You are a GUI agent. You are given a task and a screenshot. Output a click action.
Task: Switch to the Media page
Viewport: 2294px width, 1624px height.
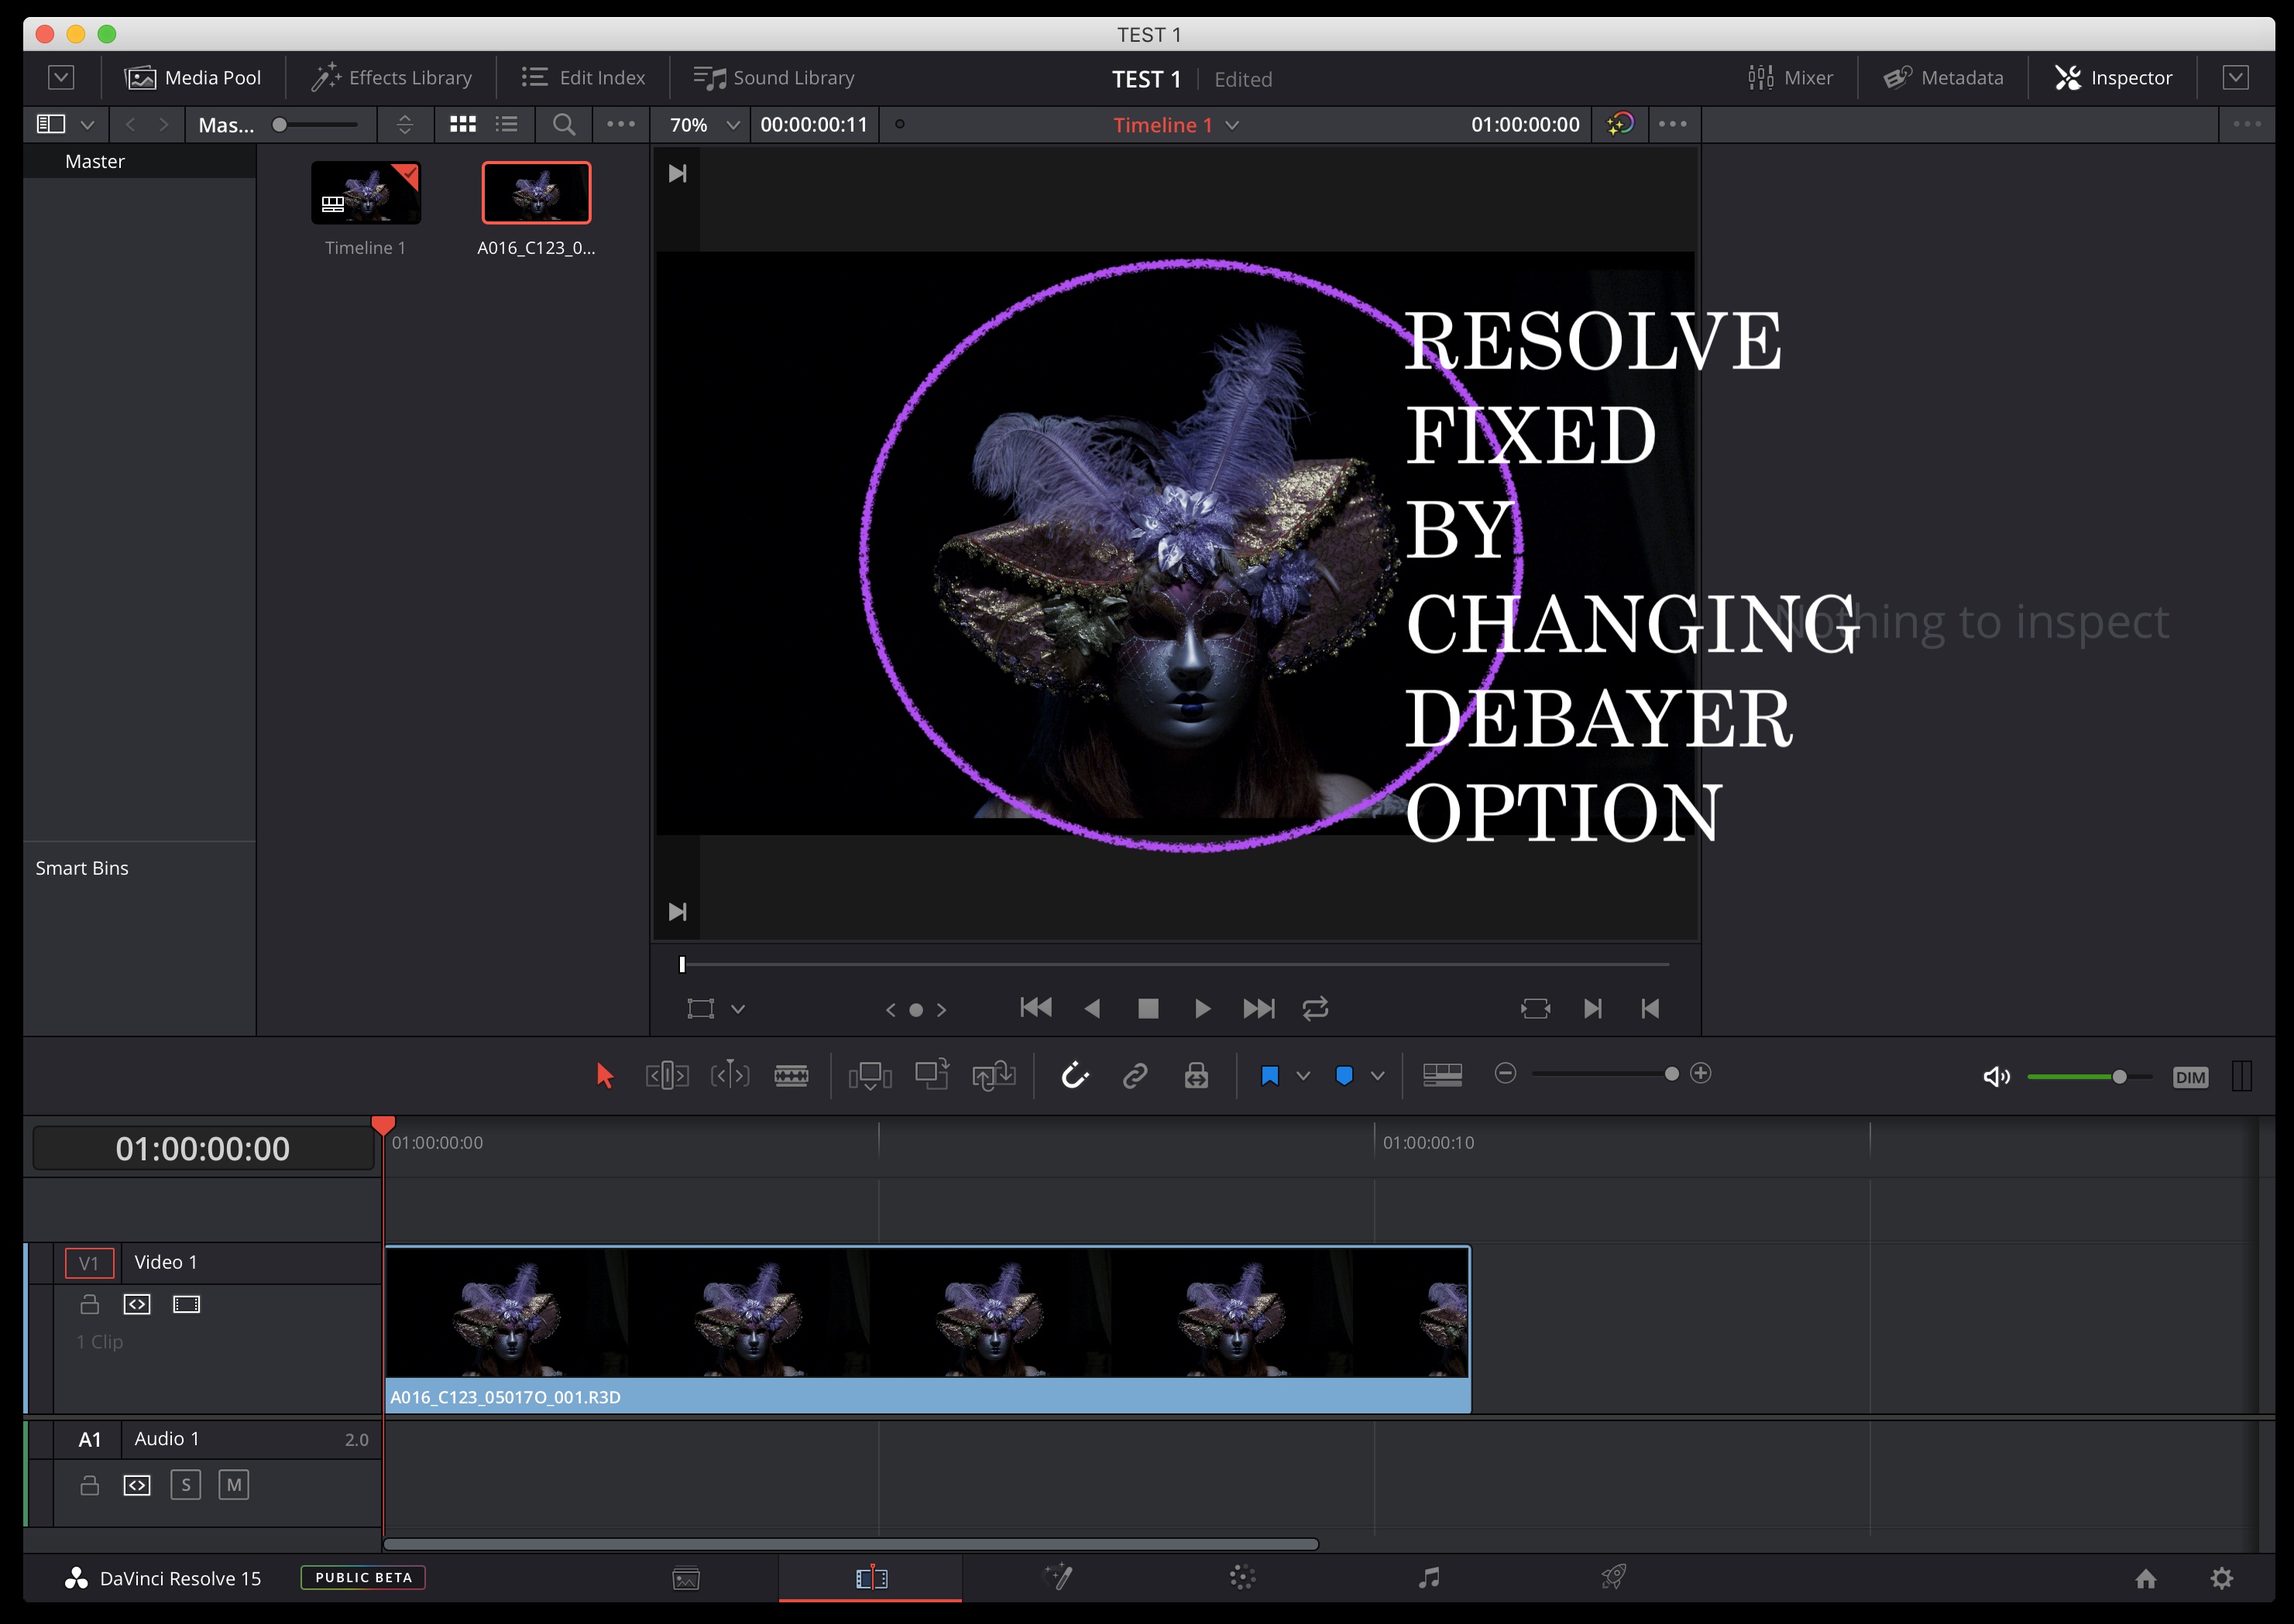tap(686, 1578)
